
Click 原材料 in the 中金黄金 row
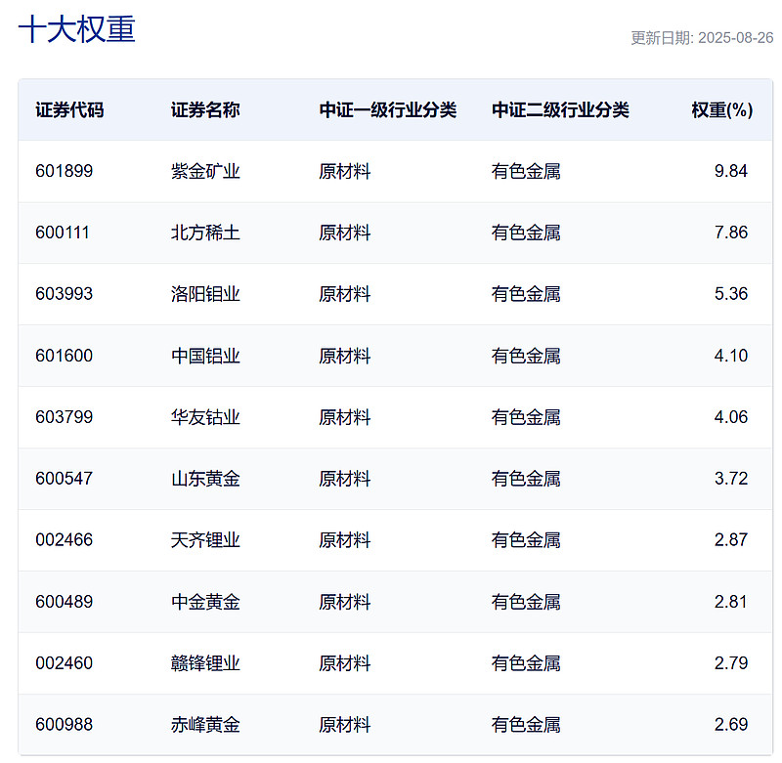click(x=345, y=602)
